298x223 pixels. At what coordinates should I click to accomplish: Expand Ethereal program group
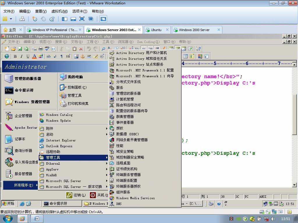pos(73,163)
